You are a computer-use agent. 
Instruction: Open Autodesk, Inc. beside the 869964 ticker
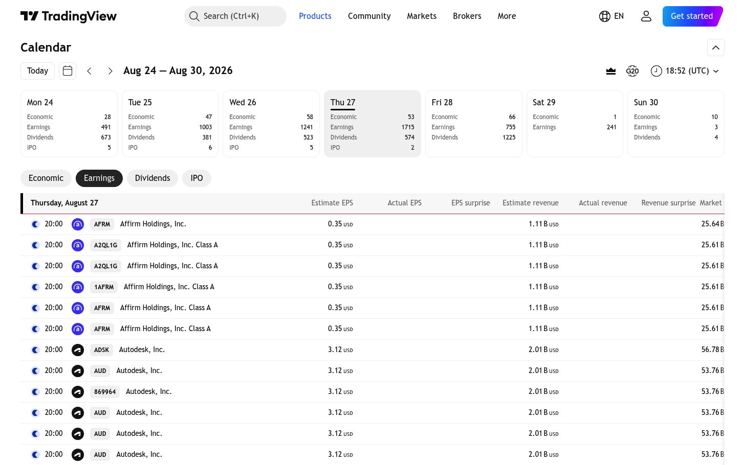[x=149, y=392]
